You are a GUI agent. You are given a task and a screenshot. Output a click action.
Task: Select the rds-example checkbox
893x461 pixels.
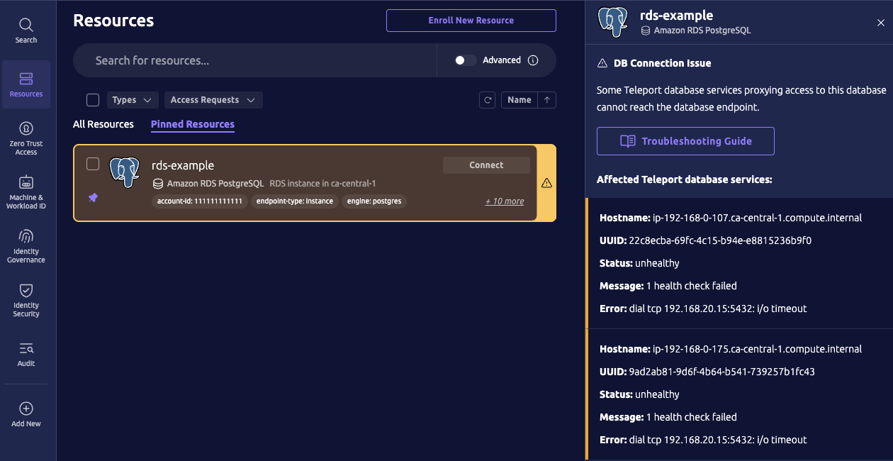93,165
